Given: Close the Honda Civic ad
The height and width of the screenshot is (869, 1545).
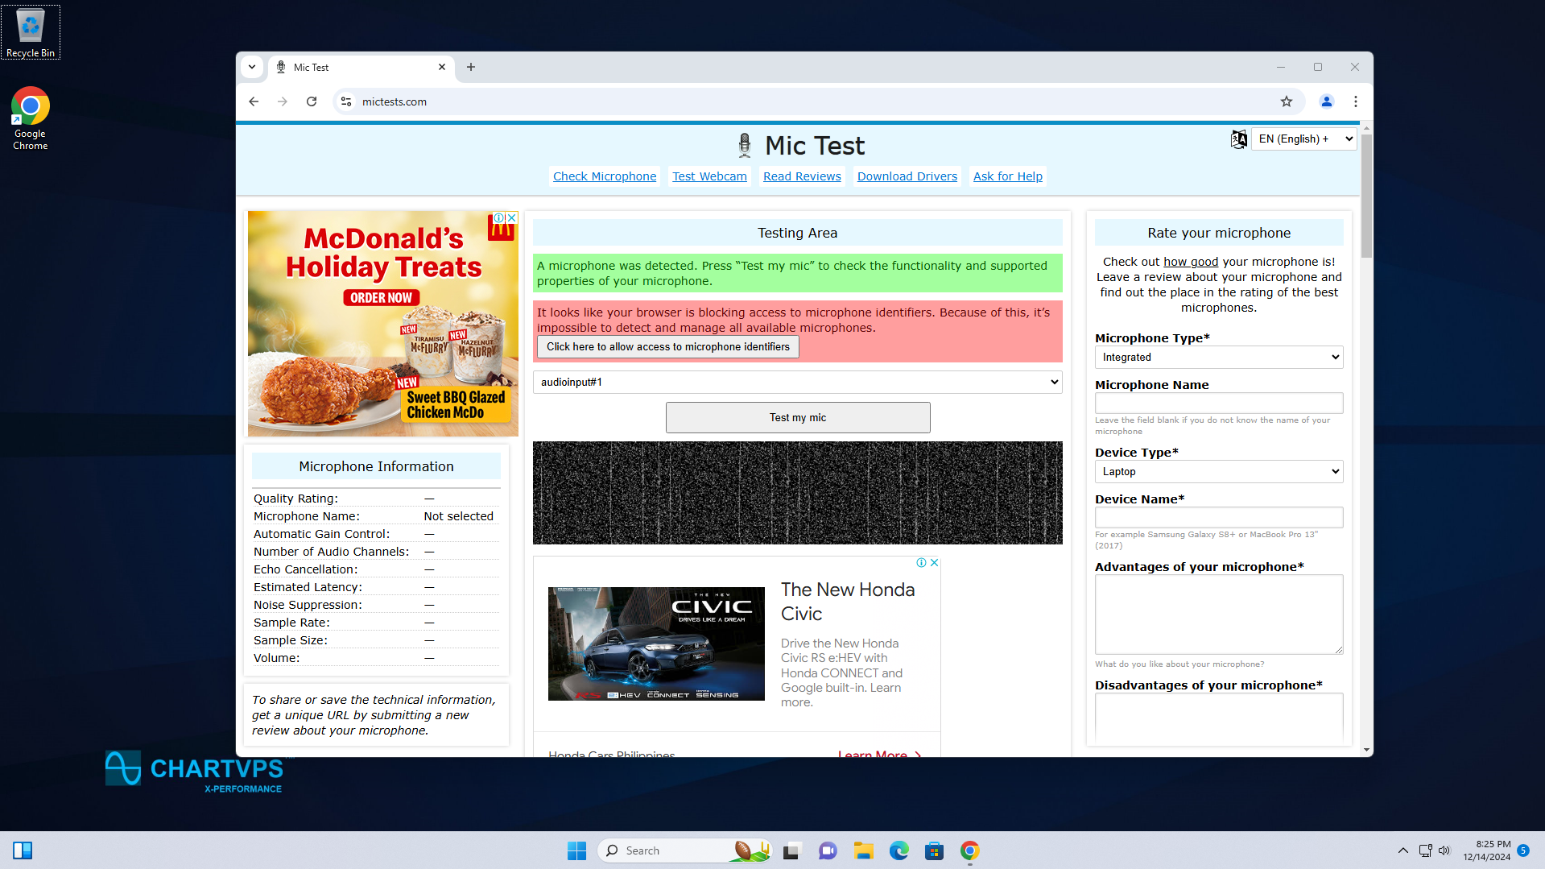Looking at the screenshot, I should pos(934,563).
